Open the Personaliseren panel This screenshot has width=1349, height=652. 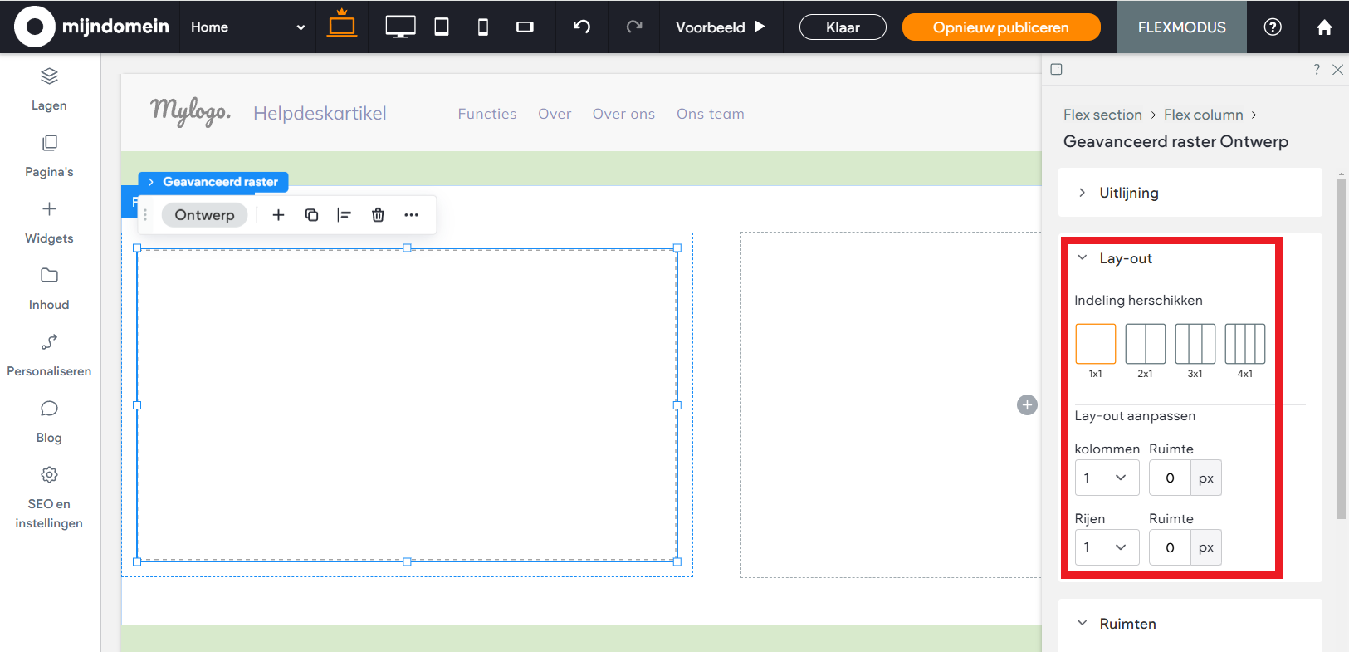[49, 355]
